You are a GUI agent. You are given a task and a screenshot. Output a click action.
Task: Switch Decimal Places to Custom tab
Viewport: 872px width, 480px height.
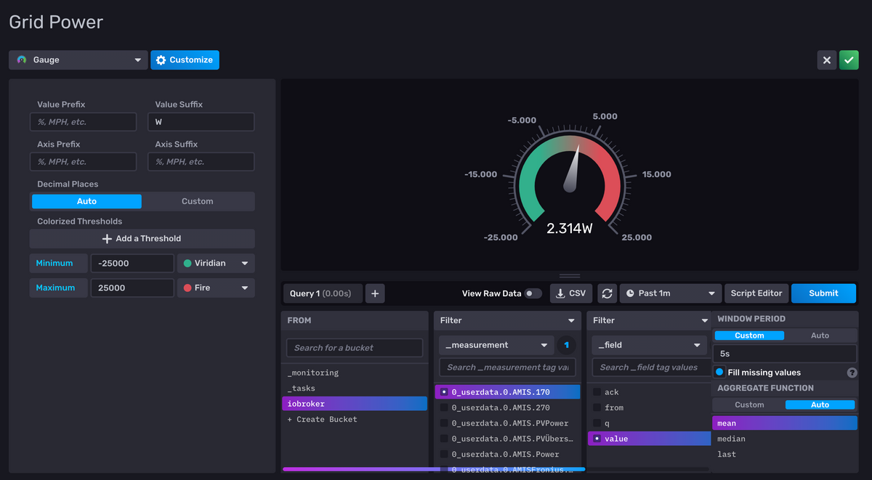[x=198, y=201]
